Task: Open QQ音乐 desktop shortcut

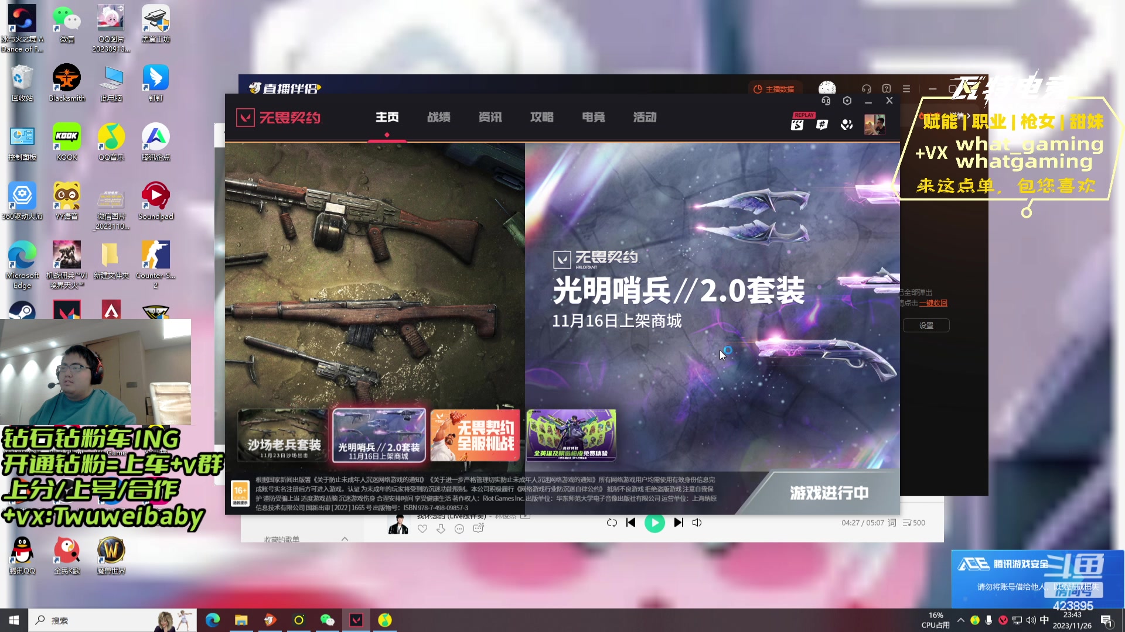Action: click(111, 143)
